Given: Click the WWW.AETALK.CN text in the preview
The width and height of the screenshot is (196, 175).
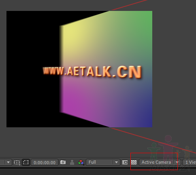Looking at the screenshot, I should point(92,72).
